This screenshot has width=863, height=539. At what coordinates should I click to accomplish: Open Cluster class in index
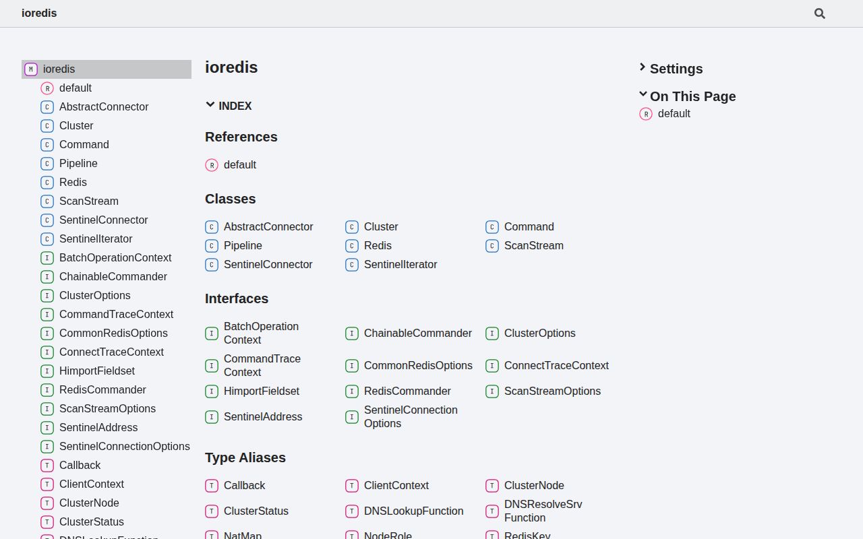(x=381, y=227)
